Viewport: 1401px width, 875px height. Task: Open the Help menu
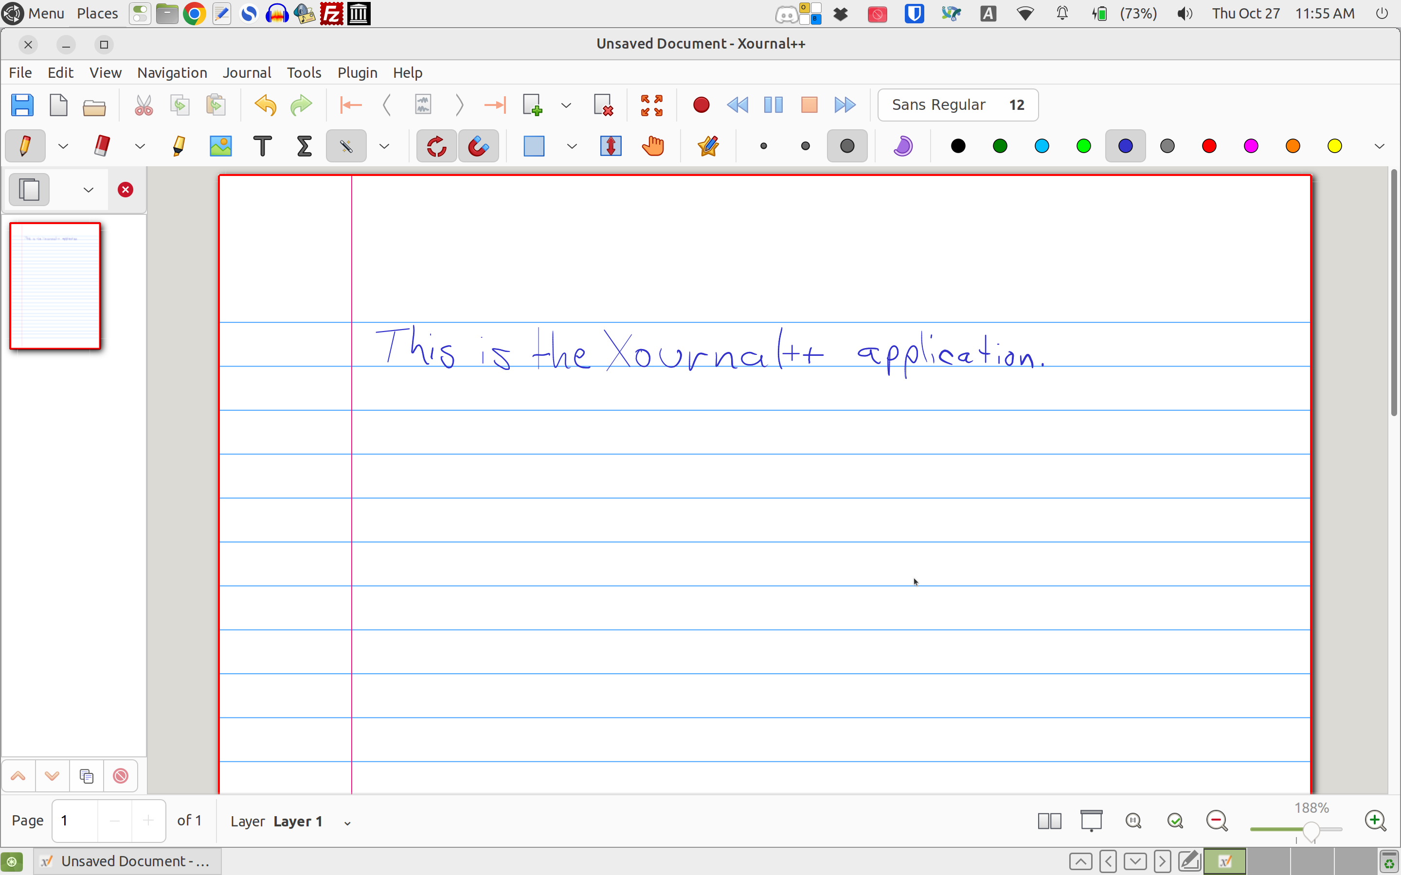tap(408, 73)
